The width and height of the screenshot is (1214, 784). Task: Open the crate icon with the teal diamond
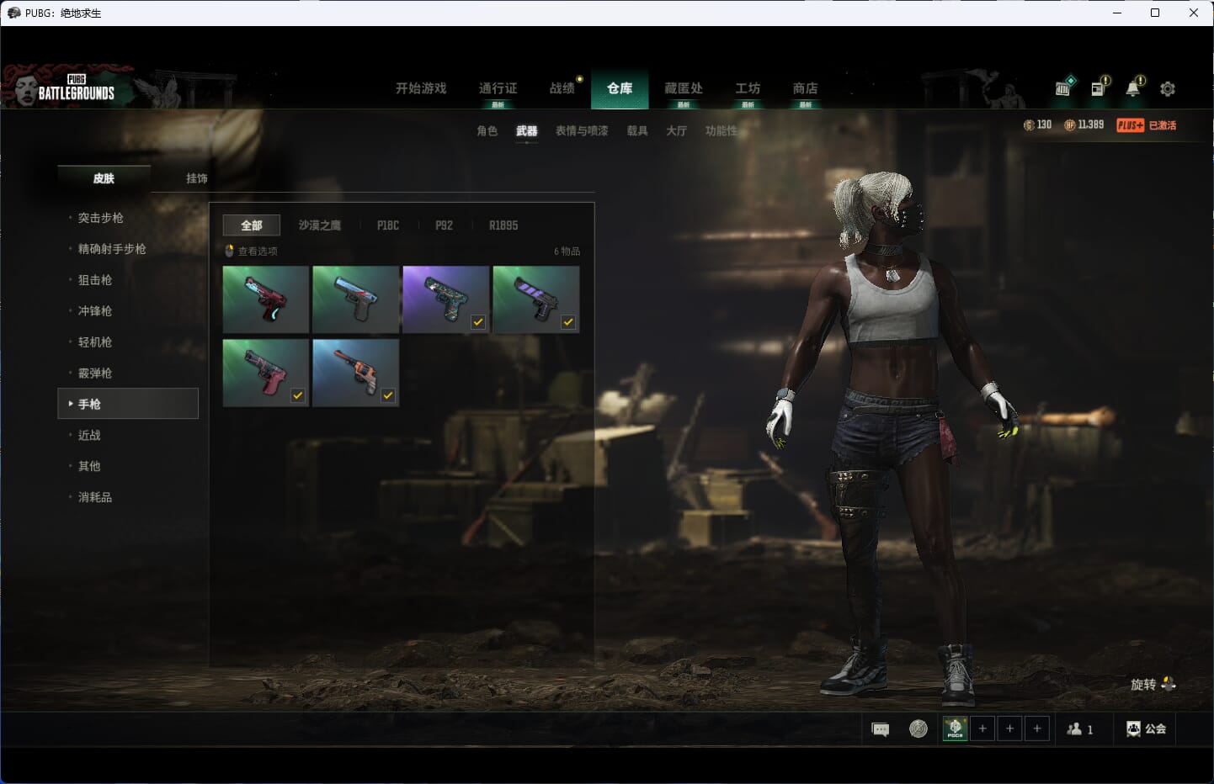click(1064, 87)
